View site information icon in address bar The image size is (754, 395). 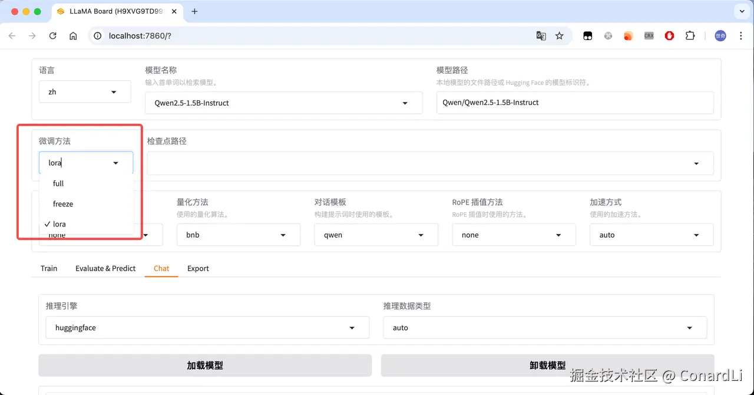(x=98, y=36)
